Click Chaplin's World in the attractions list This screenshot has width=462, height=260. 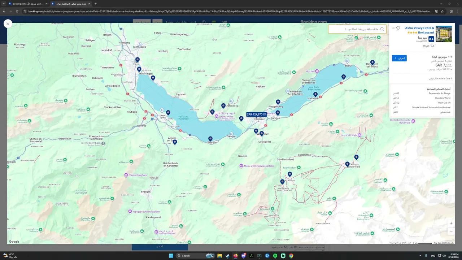tap(443, 98)
